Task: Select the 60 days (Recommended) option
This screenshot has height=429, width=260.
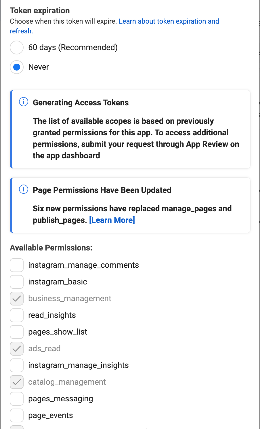Action: (x=17, y=48)
